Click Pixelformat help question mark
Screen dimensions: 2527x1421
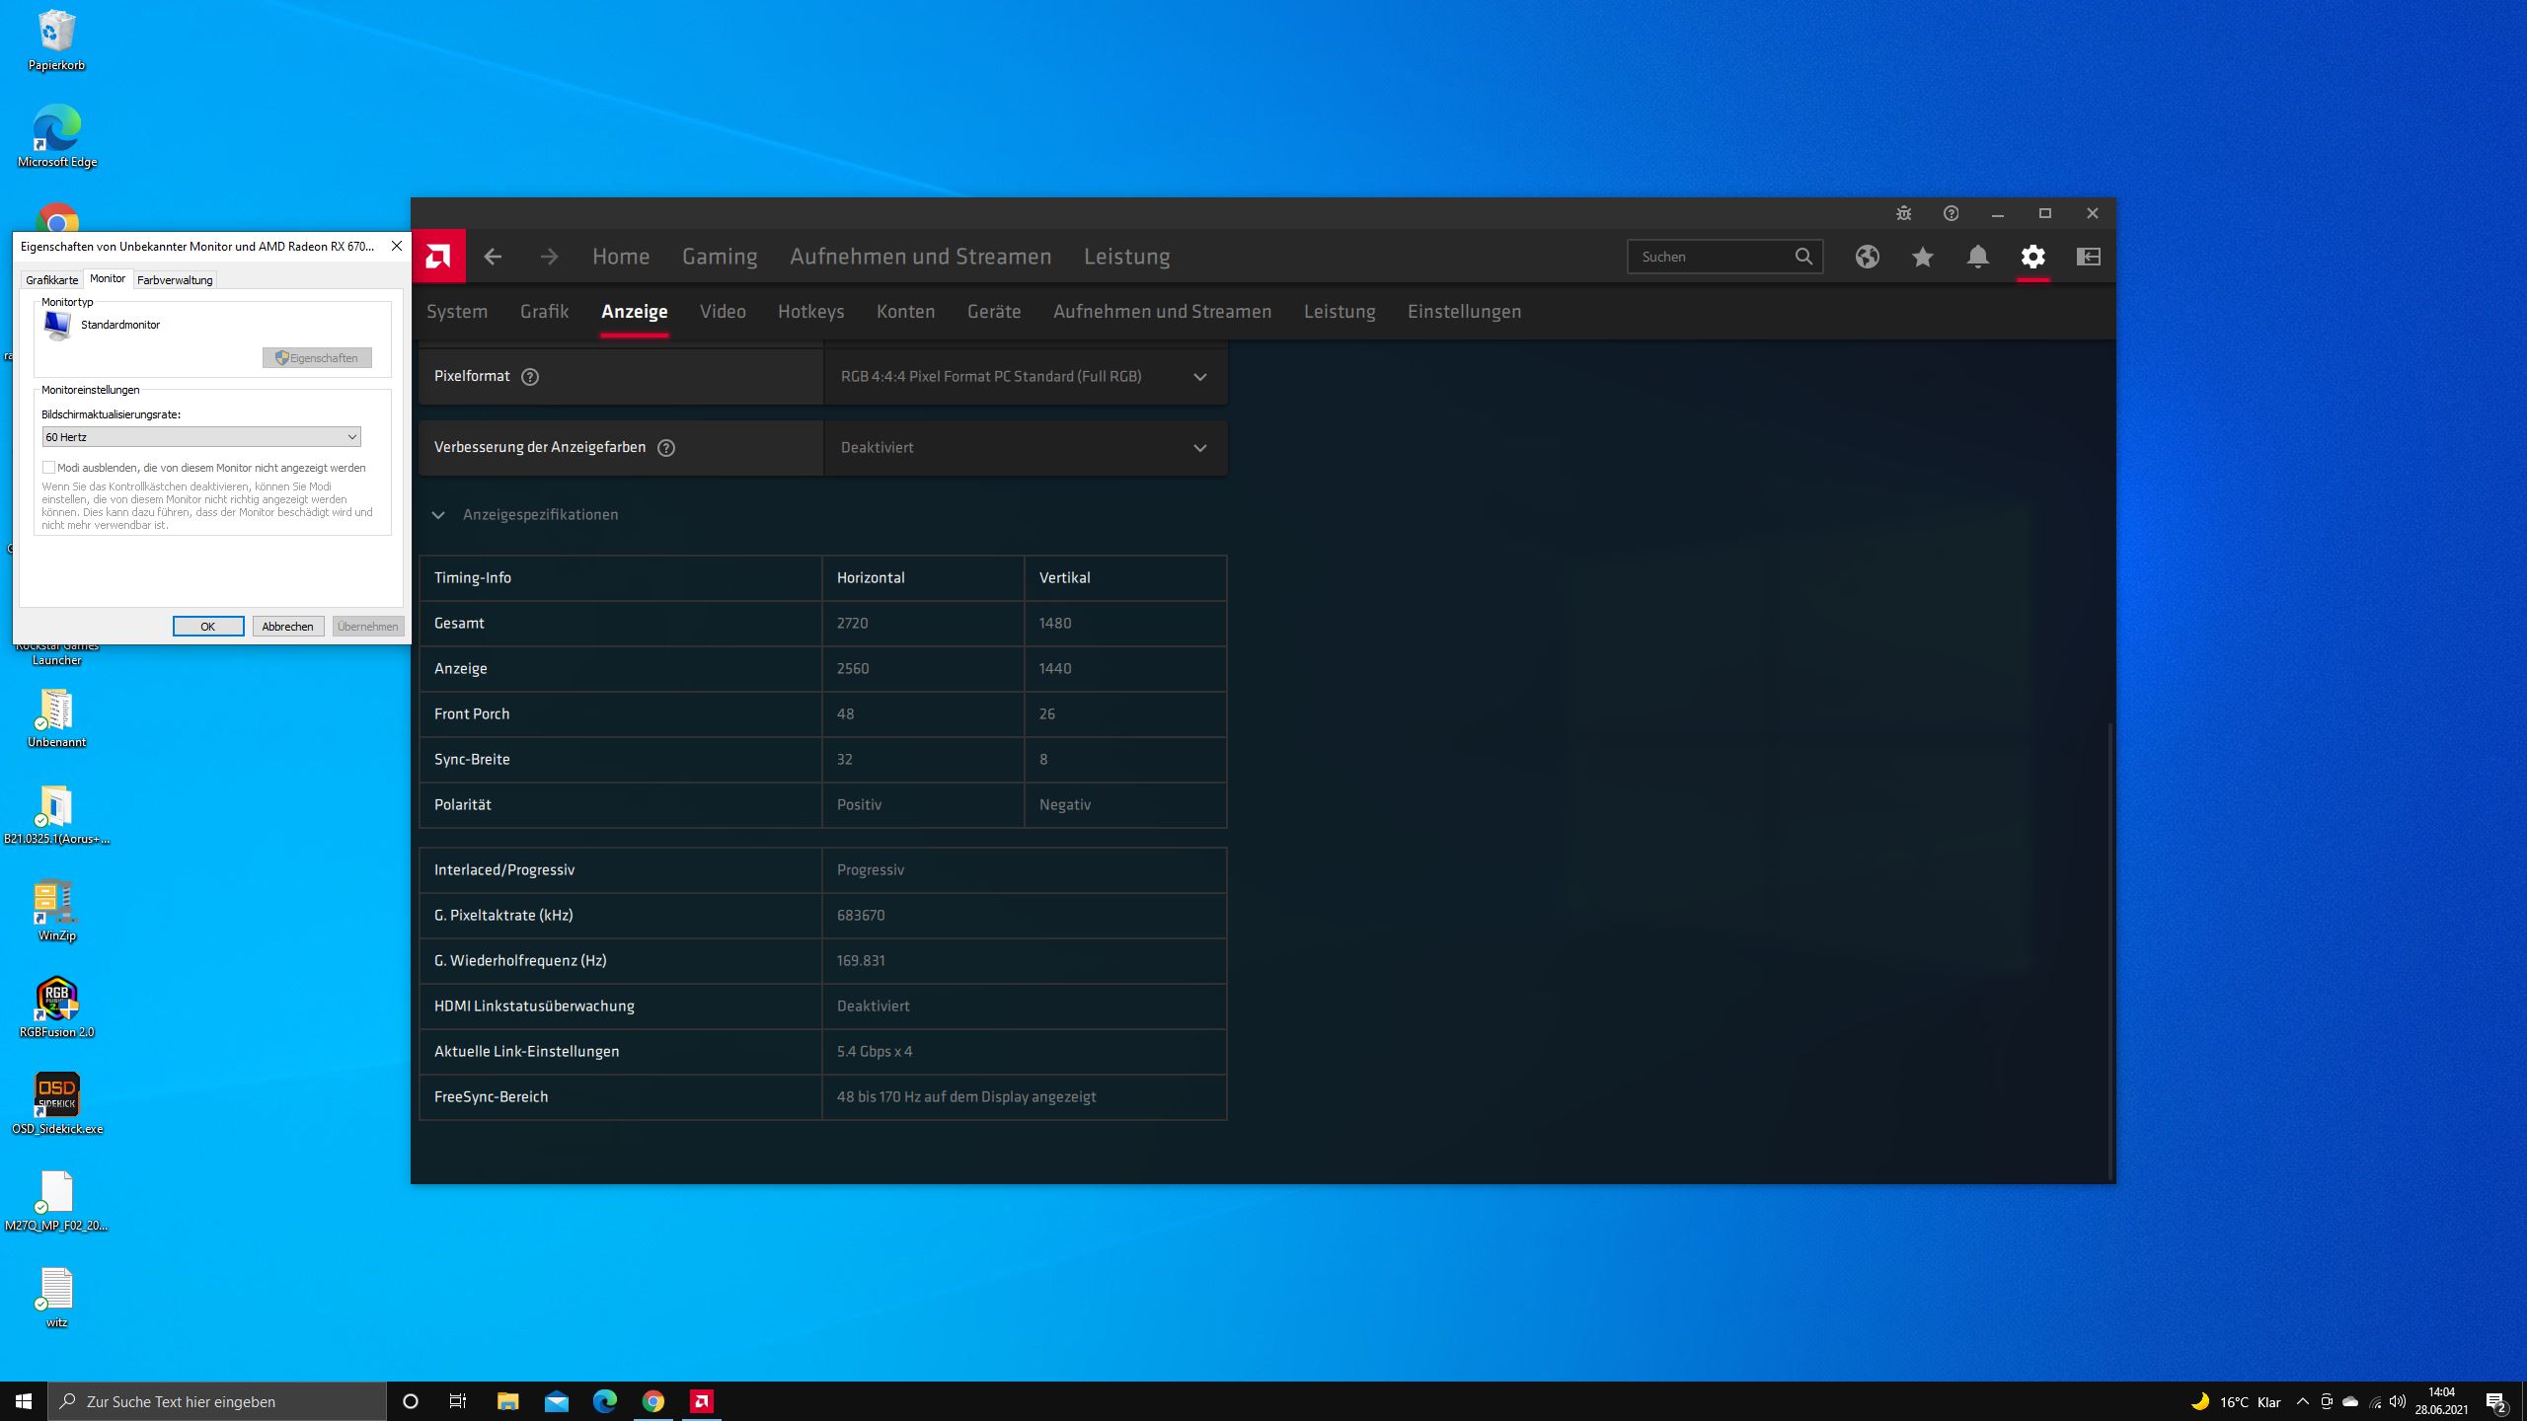[530, 376]
